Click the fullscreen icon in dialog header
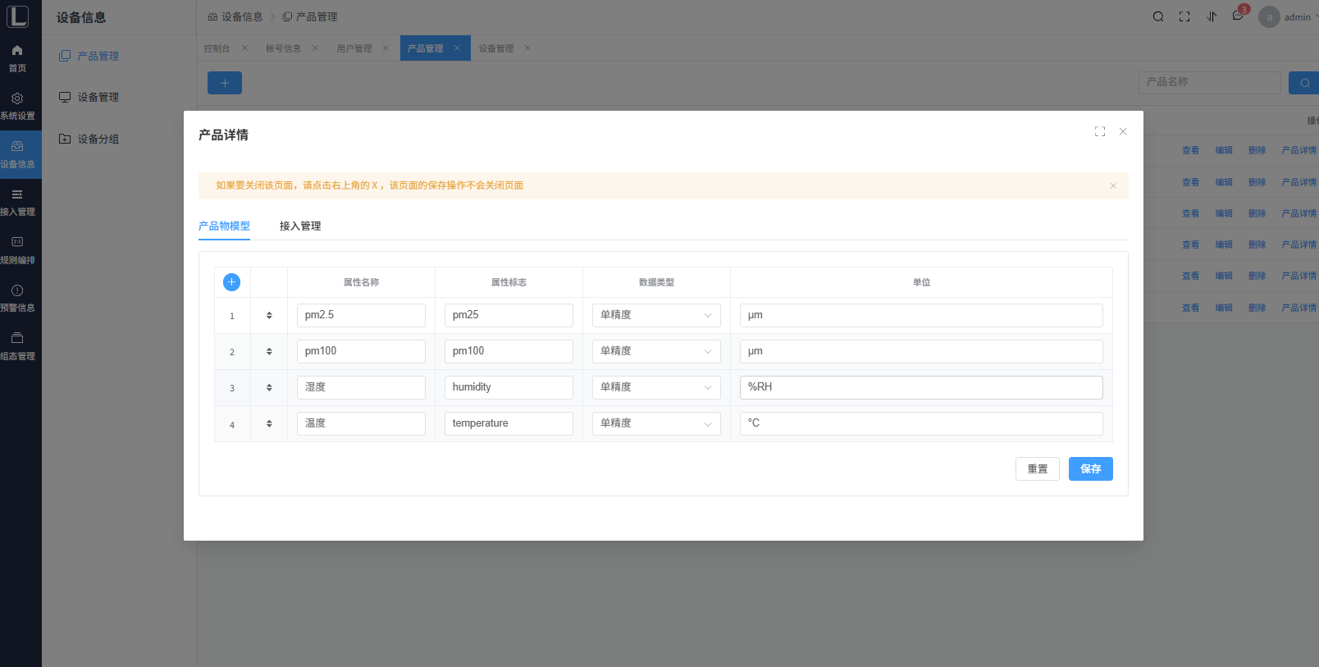Viewport: 1319px width, 667px height. [x=1100, y=131]
